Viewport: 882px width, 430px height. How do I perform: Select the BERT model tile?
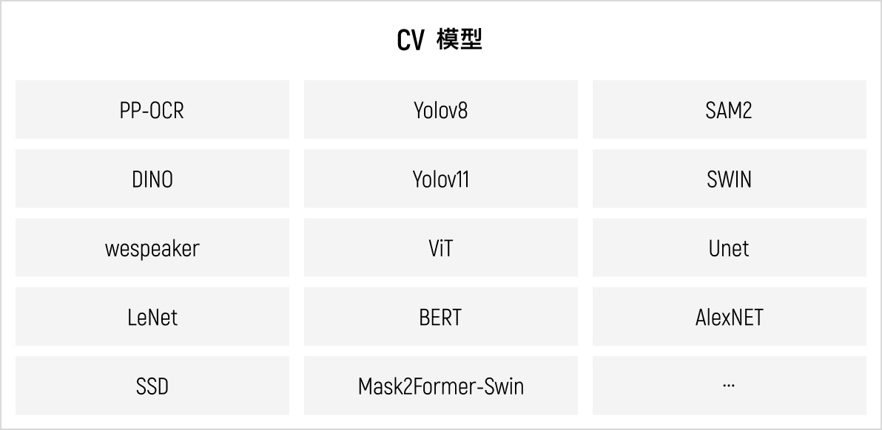[440, 317]
